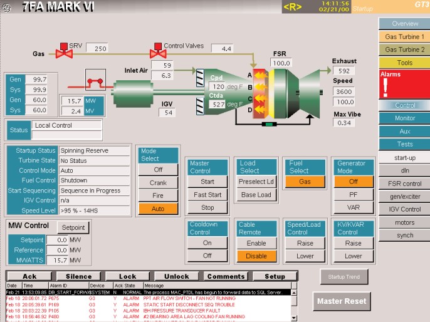Switch to the Monitor tab

(x=404, y=118)
